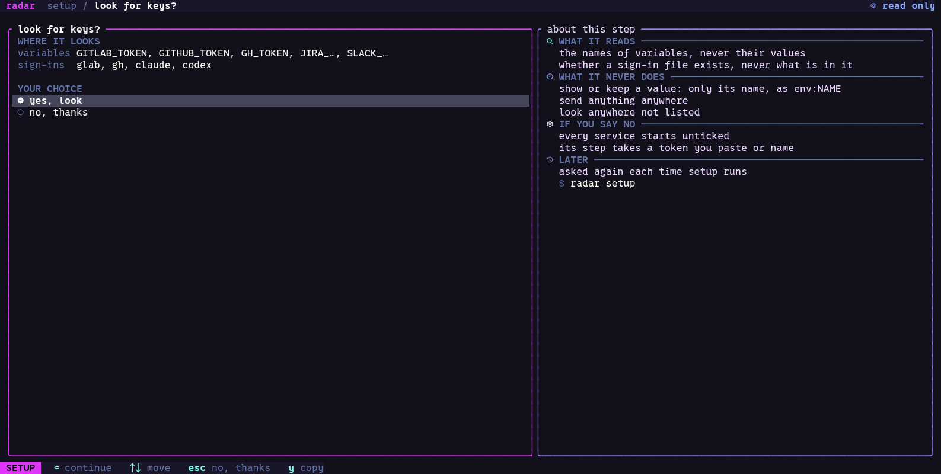
Task: Click the magnifier icon beside WHAT IT READS
Action: click(550, 41)
